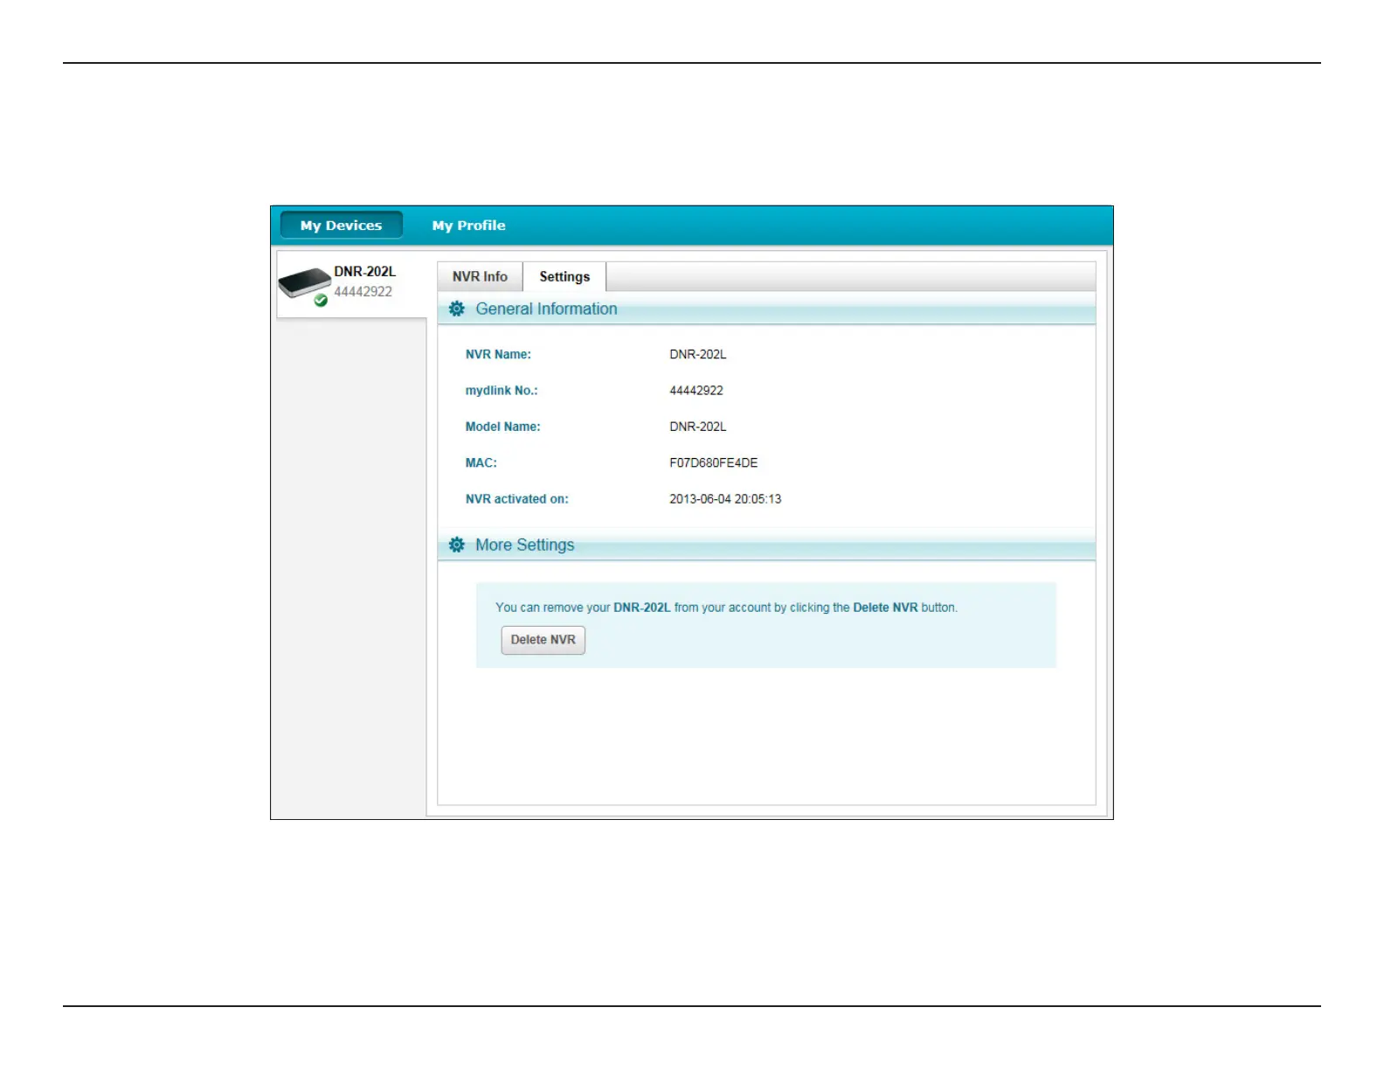Click the Model Name value DNR-202L

[697, 427]
